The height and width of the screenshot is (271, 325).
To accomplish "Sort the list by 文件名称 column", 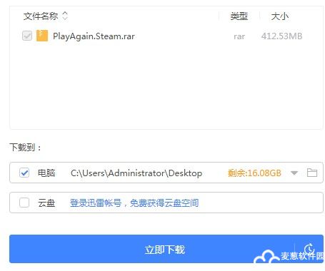I will click(x=65, y=16).
